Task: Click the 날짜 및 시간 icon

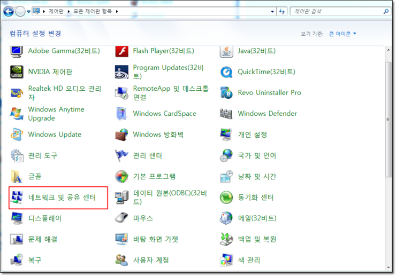Action: pos(227,177)
